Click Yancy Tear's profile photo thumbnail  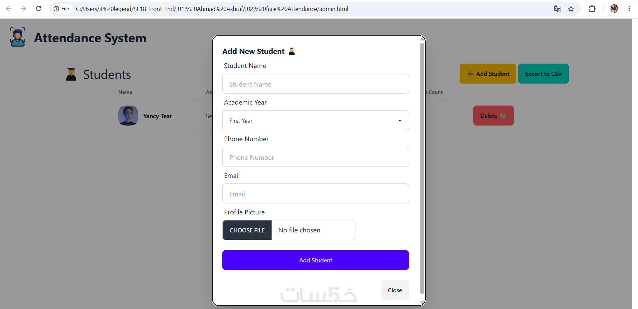point(128,116)
